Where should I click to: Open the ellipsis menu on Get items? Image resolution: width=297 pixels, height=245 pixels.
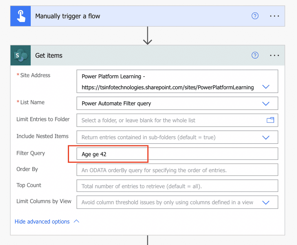274,55
